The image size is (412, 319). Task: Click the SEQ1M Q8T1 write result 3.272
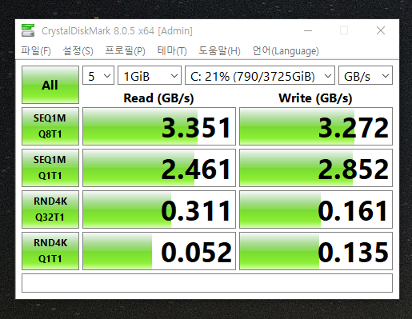(x=316, y=126)
